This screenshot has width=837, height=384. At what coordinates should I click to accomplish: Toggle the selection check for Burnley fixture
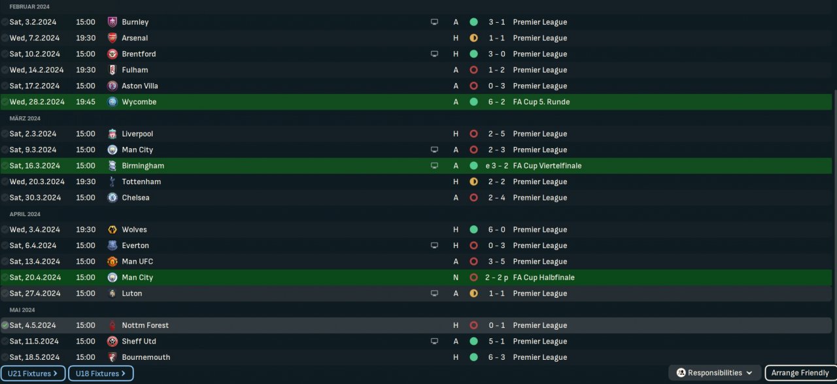(5, 22)
